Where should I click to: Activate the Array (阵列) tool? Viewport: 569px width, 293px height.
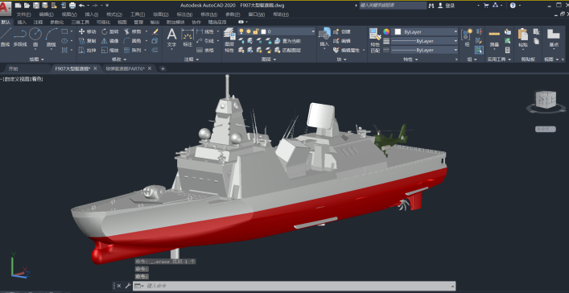click(x=133, y=50)
